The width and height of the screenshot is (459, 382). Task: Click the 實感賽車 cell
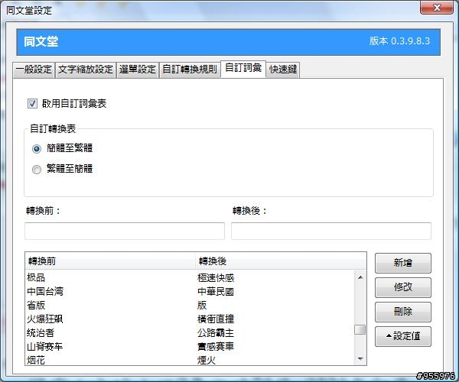pyautogui.click(x=216, y=347)
